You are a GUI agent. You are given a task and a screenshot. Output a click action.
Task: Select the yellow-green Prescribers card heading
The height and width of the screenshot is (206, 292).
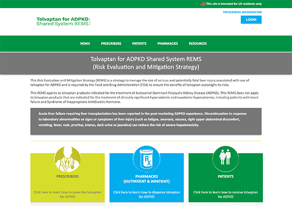67,176
